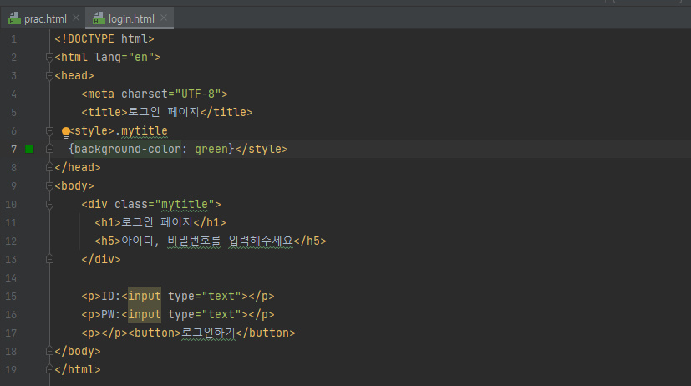Viewport: 691px width, 386px height.
Task: Close the prac.html tab
Action: pyautogui.click(x=76, y=18)
